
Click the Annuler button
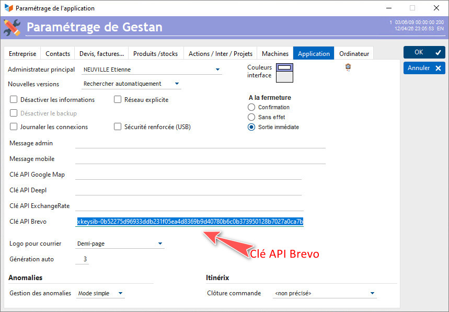click(x=424, y=68)
